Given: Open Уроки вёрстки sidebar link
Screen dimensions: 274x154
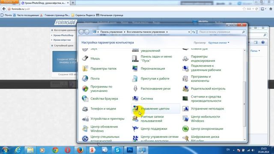Looking at the screenshot, I should pos(62,40).
